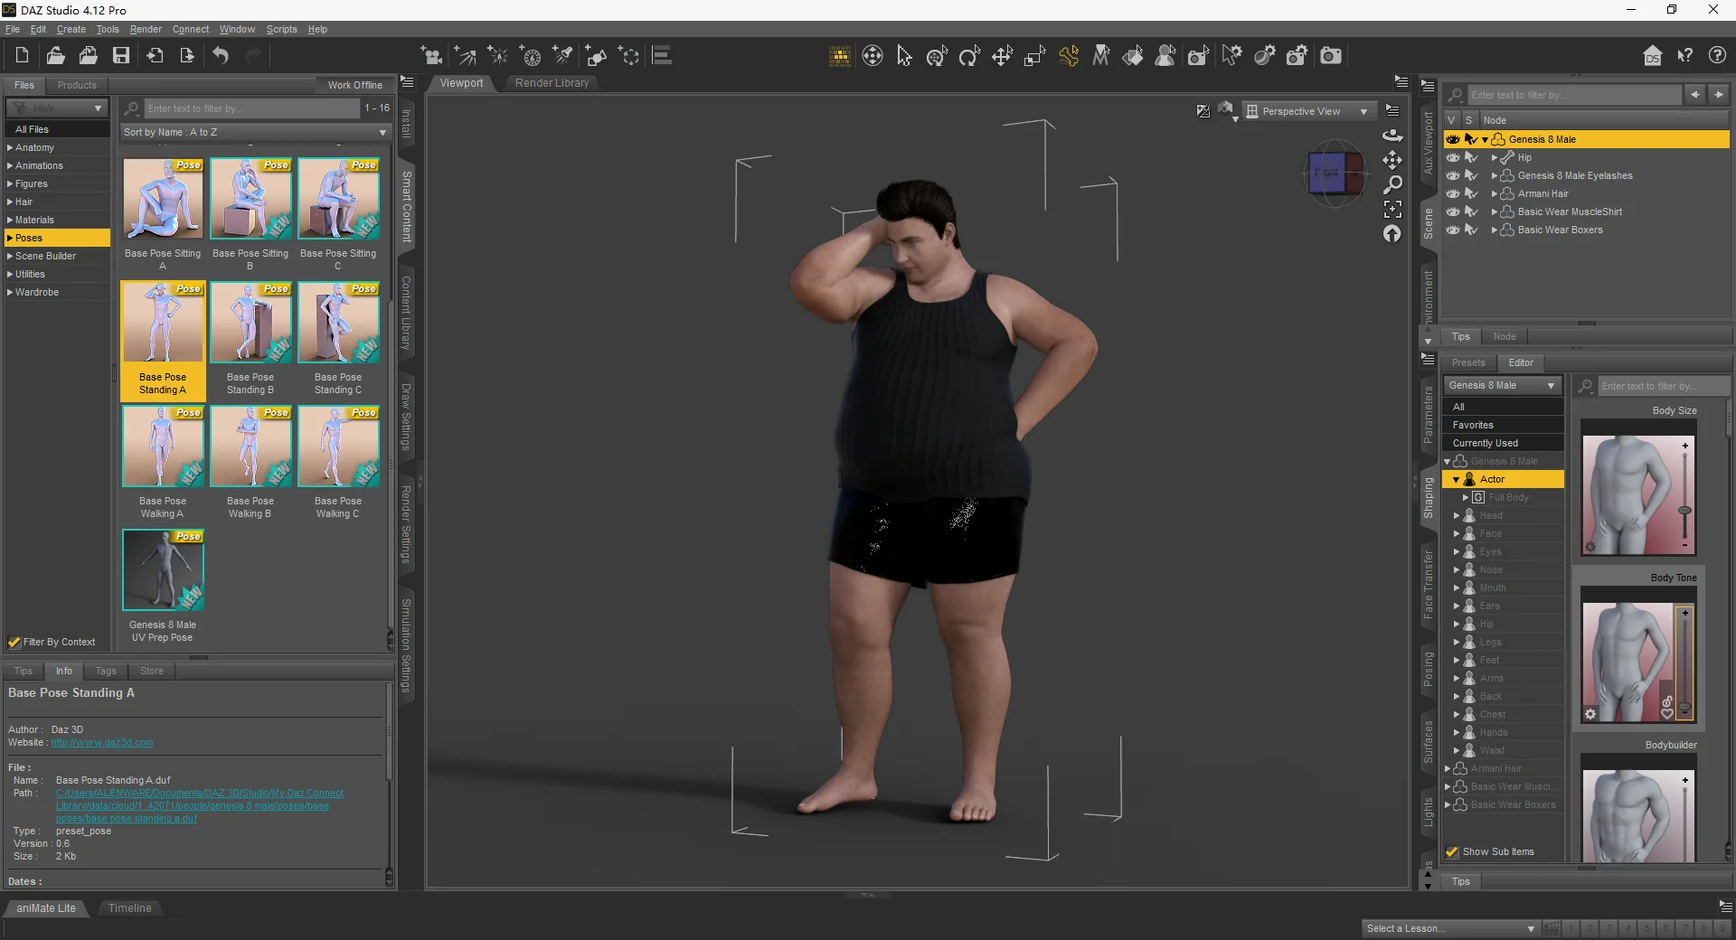The height and width of the screenshot is (940, 1736).
Task: Toggle visibility of the Hip node
Action: tap(1453, 157)
